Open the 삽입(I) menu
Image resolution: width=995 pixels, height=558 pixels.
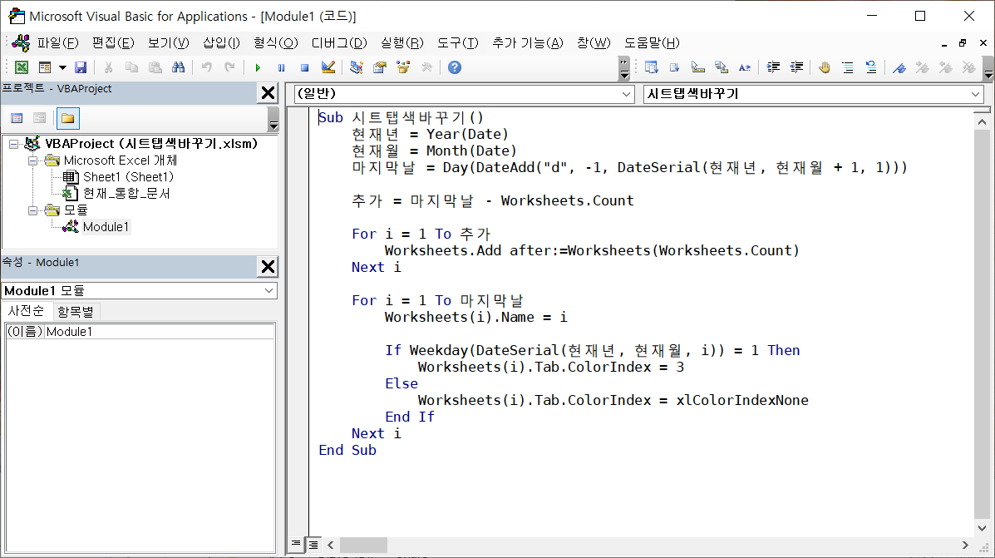[x=221, y=43]
